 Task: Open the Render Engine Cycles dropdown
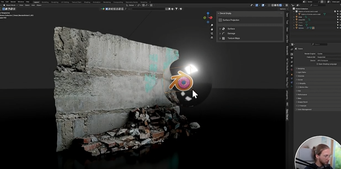(328, 54)
